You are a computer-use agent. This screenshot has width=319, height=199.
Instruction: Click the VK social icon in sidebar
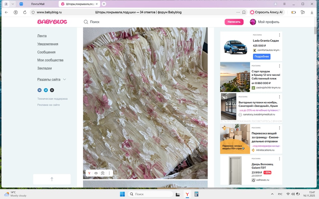pyautogui.click(x=40, y=90)
